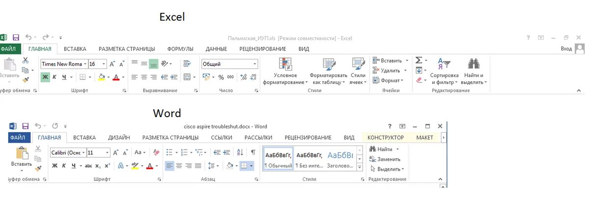This screenshot has width=589, height=198.
Task: Toggle Italic in Excel ribbon
Action: pos(54,77)
